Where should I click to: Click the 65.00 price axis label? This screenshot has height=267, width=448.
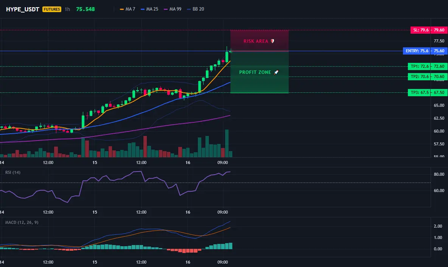pos(439,106)
